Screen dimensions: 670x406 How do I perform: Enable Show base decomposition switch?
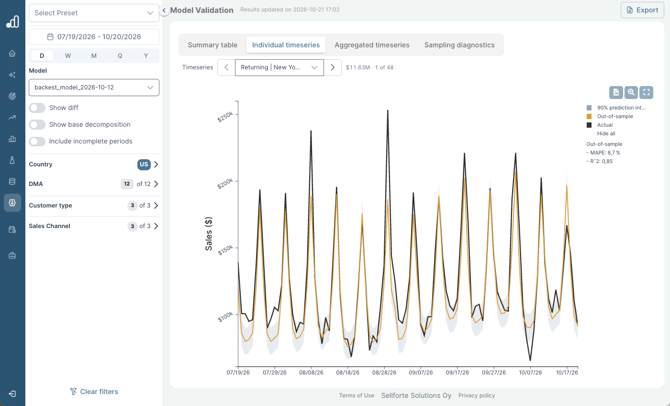tap(37, 124)
